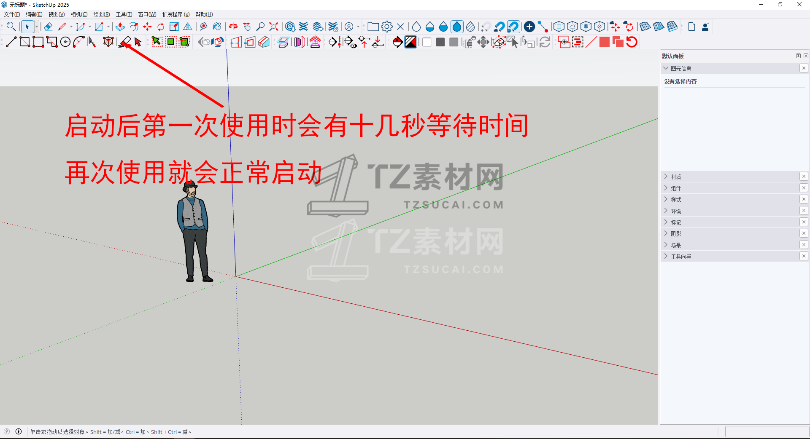The width and height of the screenshot is (810, 439).
Task: Click the gray refresh arrows icon
Action: click(545, 42)
